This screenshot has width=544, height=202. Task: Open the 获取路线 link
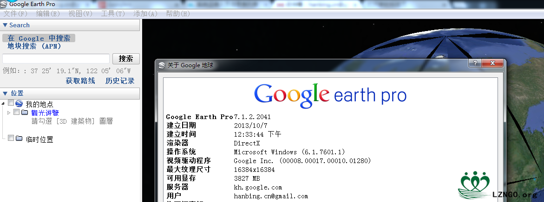point(80,81)
